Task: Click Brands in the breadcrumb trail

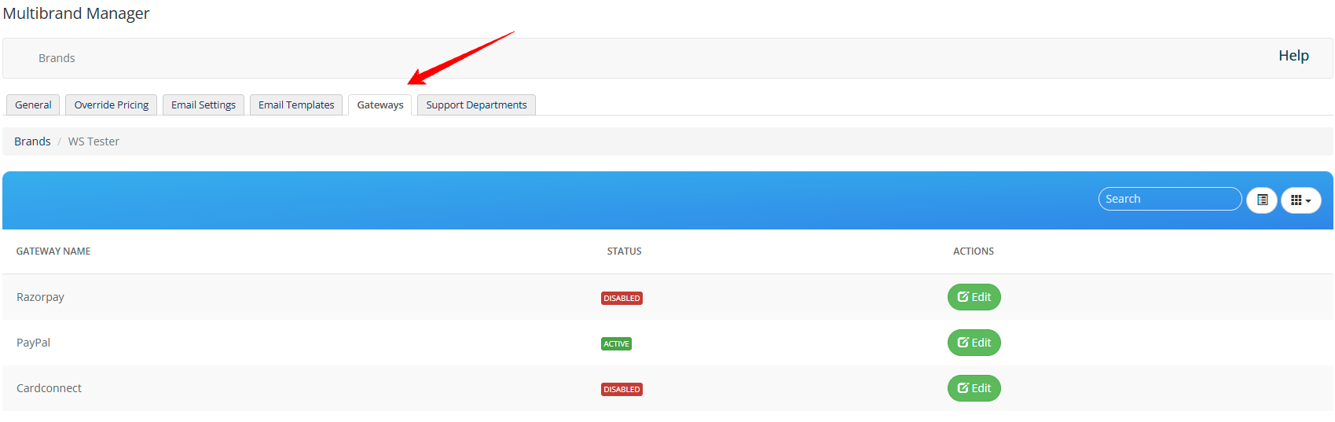Action: pyautogui.click(x=32, y=141)
